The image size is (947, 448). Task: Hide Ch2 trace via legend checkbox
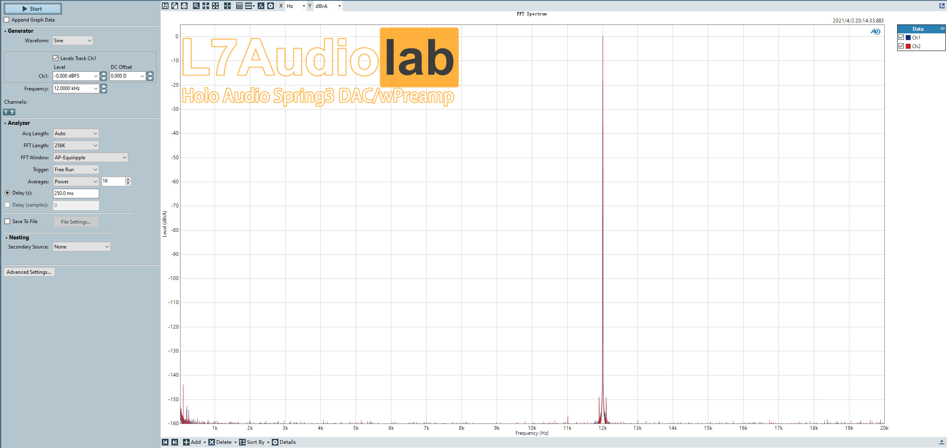point(901,46)
